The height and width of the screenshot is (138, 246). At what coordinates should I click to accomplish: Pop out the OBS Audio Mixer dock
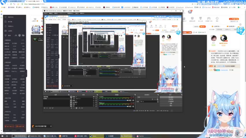click(x=135, y=95)
